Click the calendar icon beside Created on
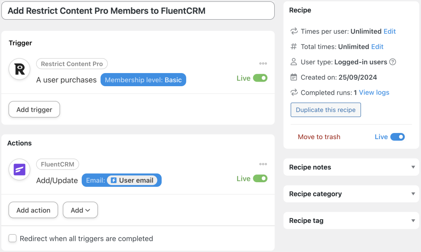 coord(294,77)
